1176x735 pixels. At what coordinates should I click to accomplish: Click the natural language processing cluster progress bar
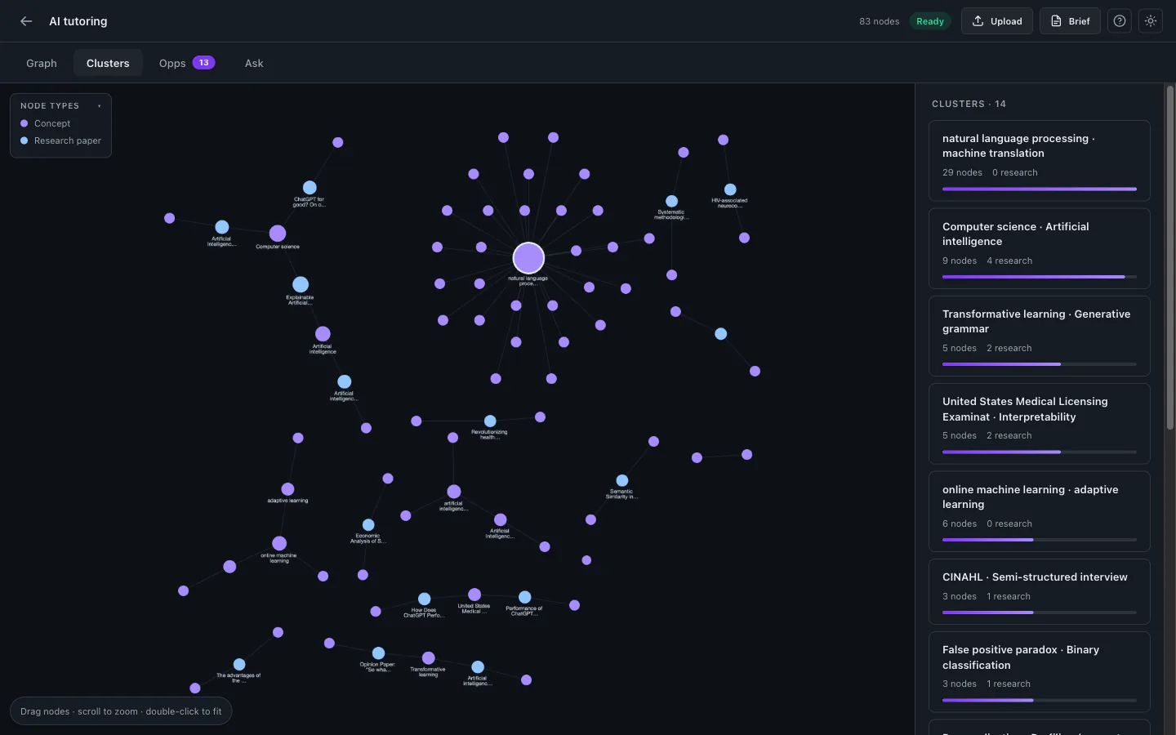point(1039,189)
